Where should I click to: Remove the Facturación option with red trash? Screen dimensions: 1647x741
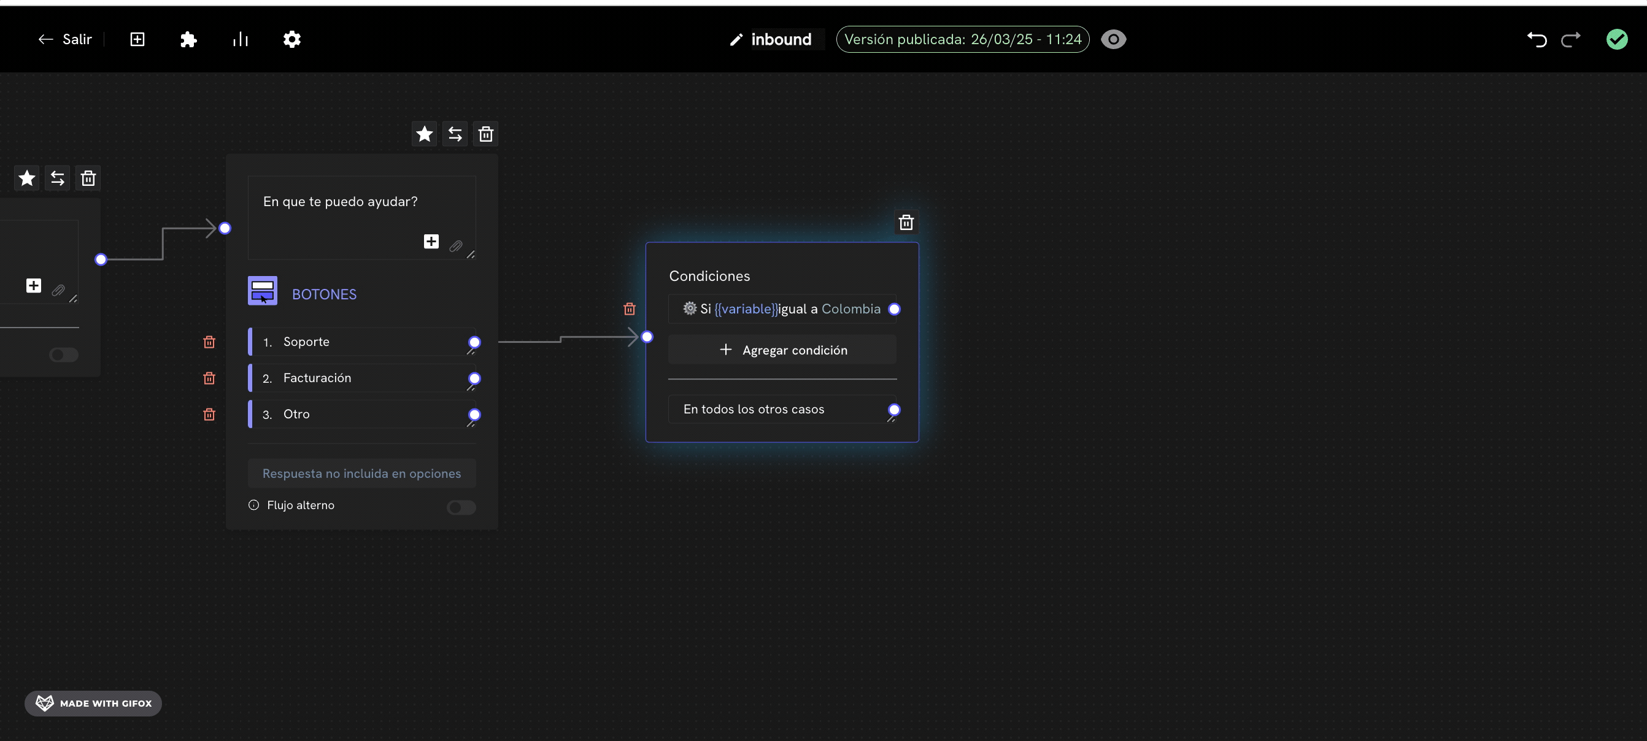209,378
